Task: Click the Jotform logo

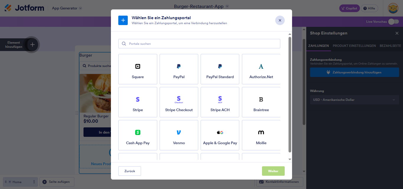Action: tap(24, 8)
